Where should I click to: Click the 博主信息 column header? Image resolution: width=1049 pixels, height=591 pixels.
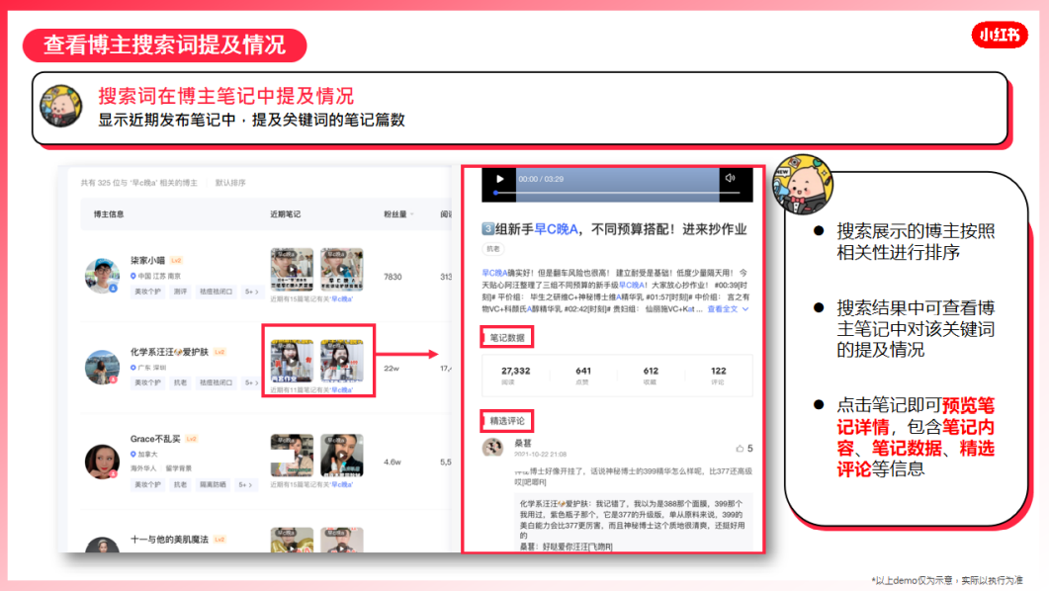click(109, 213)
